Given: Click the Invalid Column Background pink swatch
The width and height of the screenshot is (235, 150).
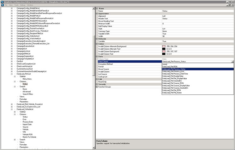Looking at the screenshot, I should click(x=164, y=51).
